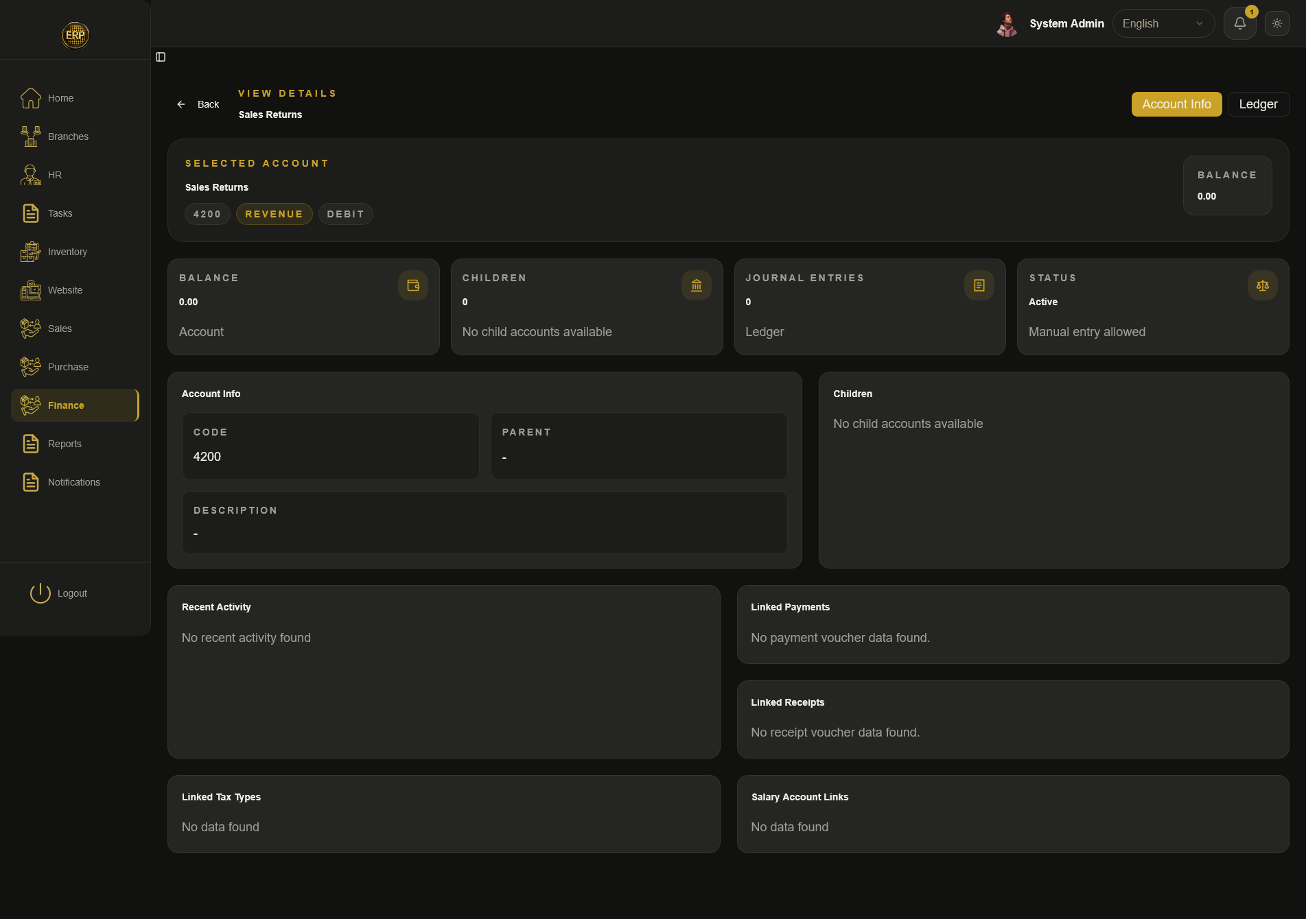Screen dimensions: 1306x919
Task: Open the notification bell icon
Action: 1239,24
